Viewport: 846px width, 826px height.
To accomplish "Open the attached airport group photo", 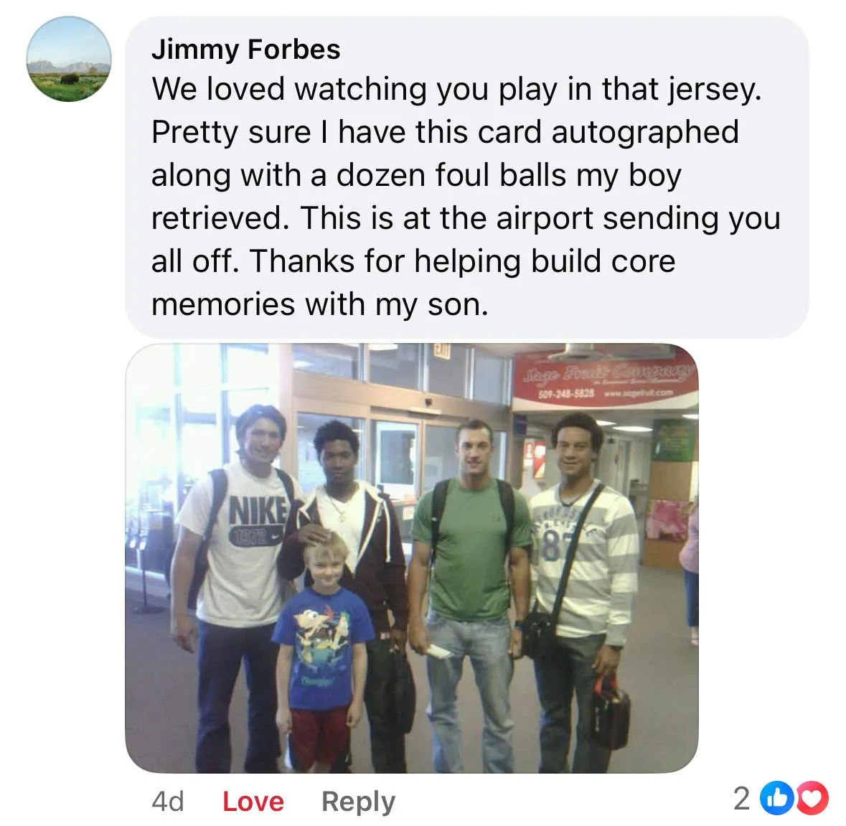I will click(412, 558).
